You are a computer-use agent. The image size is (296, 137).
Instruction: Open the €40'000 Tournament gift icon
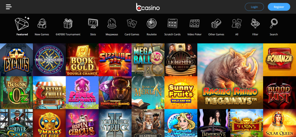pyautogui.click(x=68, y=24)
